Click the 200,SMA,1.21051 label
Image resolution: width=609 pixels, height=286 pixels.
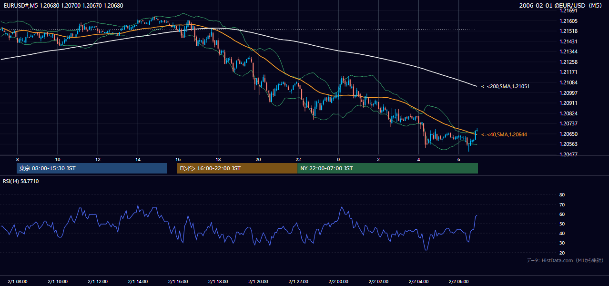point(506,86)
